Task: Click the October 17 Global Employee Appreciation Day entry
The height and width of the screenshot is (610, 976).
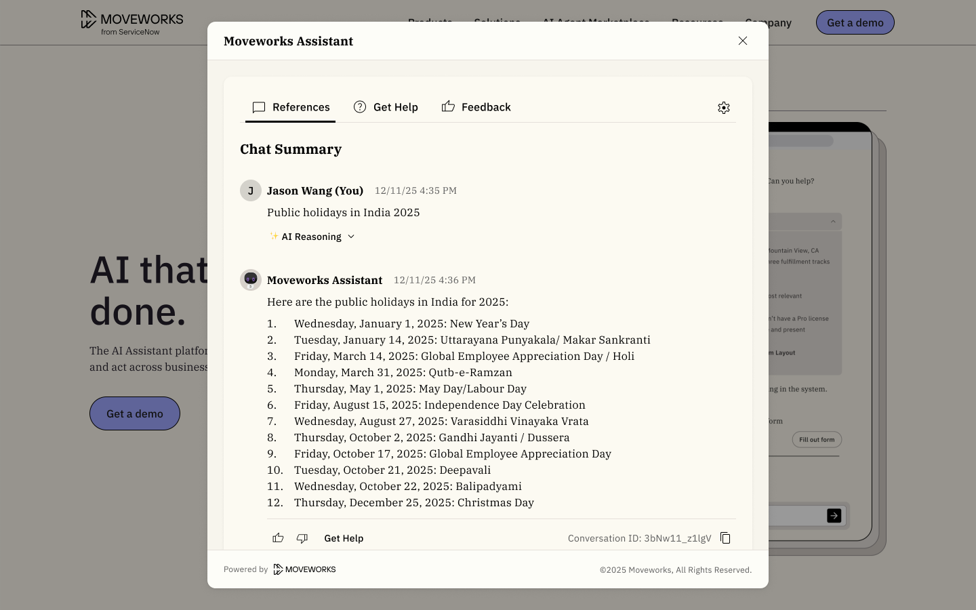Action: click(x=453, y=453)
